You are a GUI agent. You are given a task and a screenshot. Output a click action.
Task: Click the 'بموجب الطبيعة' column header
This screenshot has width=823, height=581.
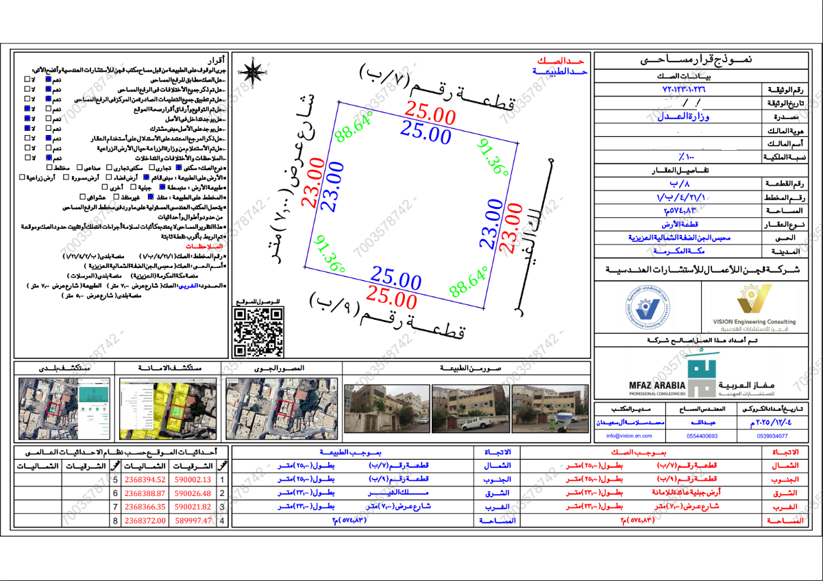click(x=352, y=452)
